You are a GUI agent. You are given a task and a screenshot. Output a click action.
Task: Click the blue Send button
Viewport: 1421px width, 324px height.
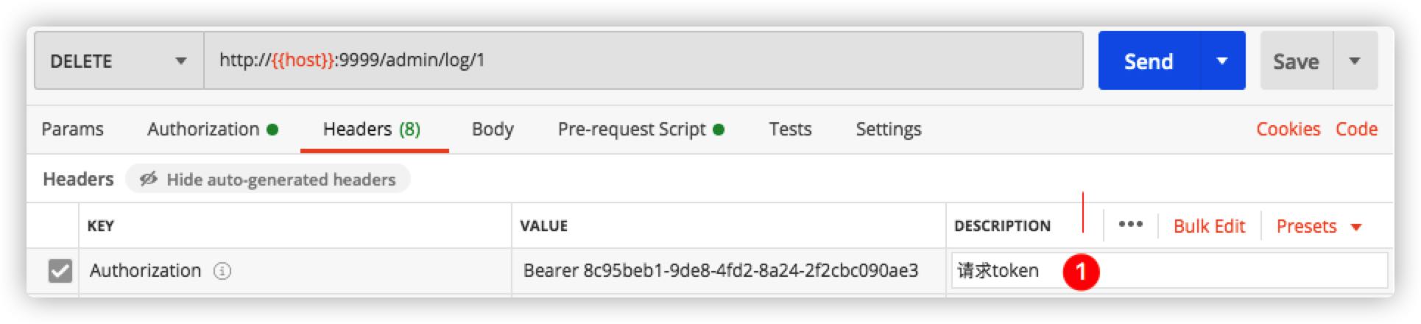coord(1149,61)
